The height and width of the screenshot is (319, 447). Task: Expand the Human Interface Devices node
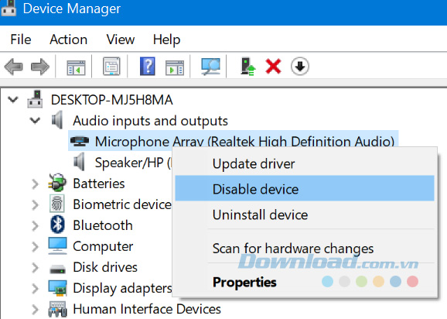coord(35,310)
